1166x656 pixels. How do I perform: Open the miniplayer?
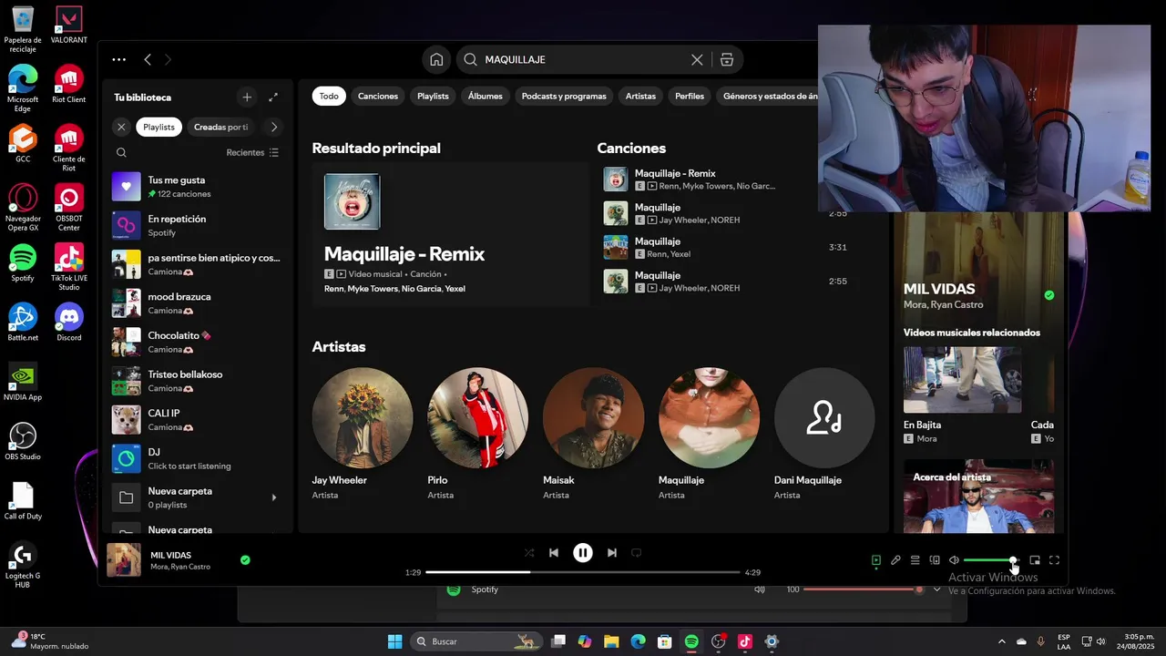tap(1035, 560)
